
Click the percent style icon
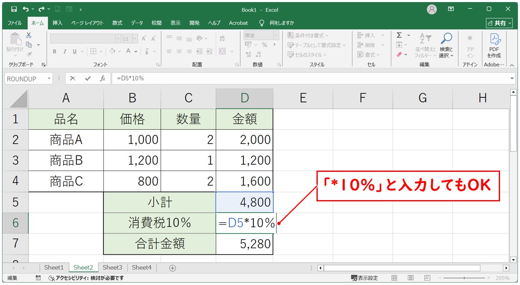click(264, 45)
